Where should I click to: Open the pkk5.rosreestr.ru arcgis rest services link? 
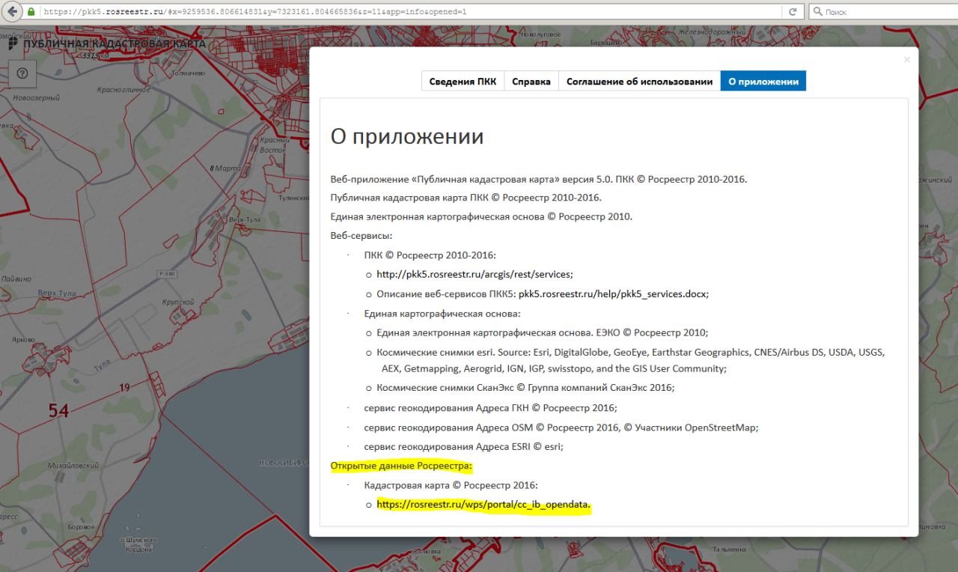tap(475, 275)
